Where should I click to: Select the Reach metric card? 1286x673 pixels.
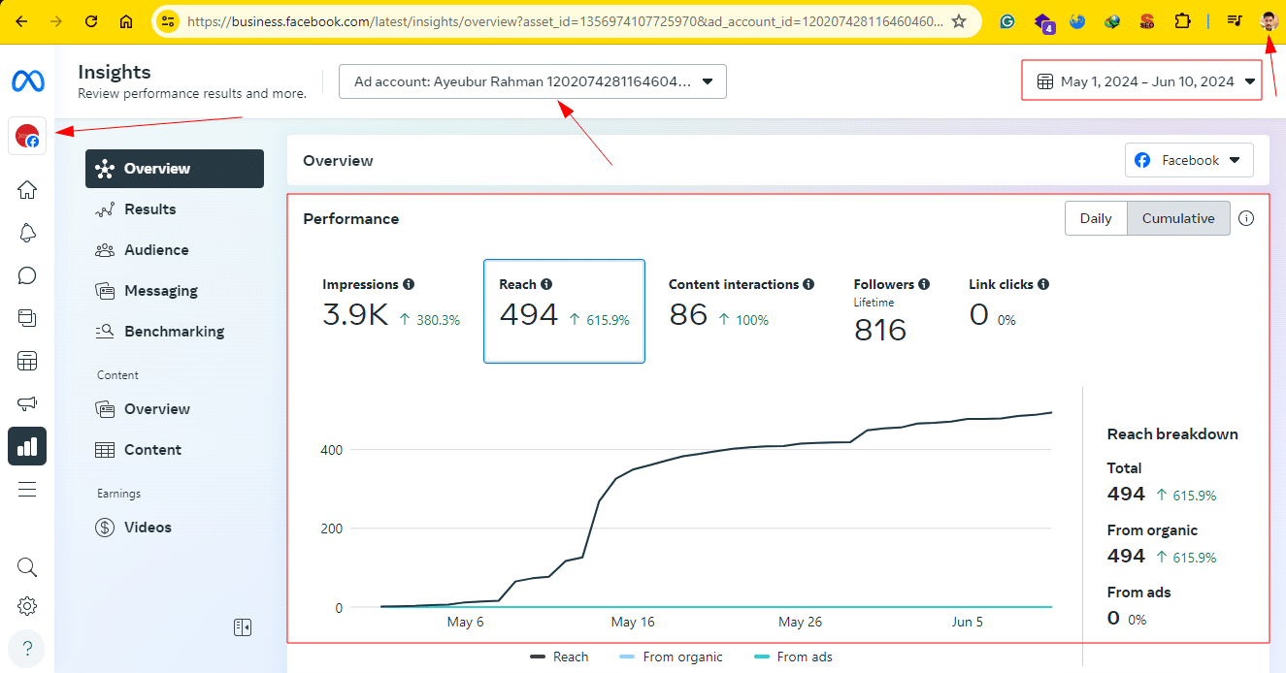tap(564, 311)
